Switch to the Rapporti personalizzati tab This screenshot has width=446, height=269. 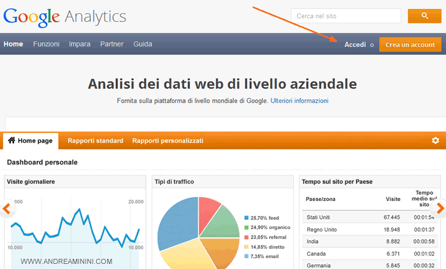(168, 141)
